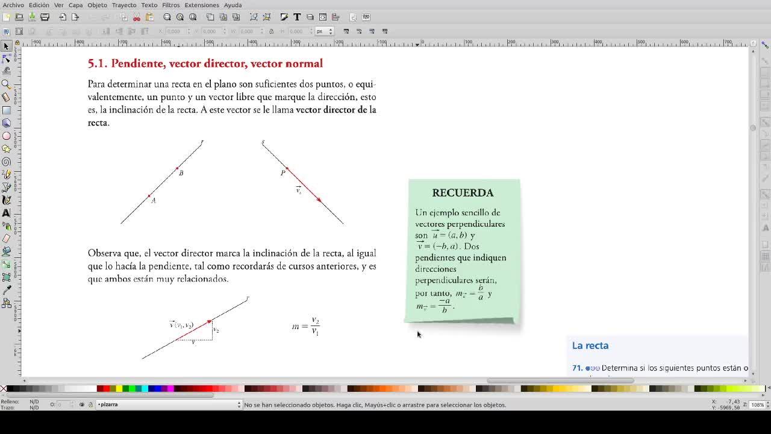
Task: Select the Spray tool
Action: pyautogui.click(x=7, y=226)
